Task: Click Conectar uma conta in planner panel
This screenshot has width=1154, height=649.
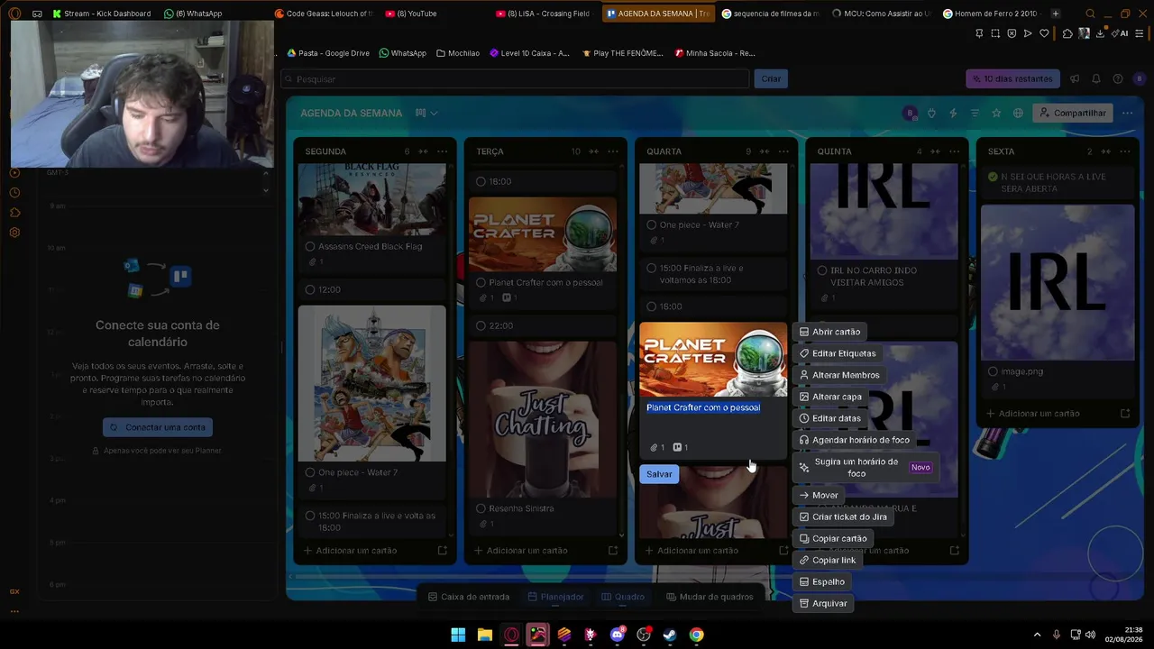Action: (x=158, y=427)
